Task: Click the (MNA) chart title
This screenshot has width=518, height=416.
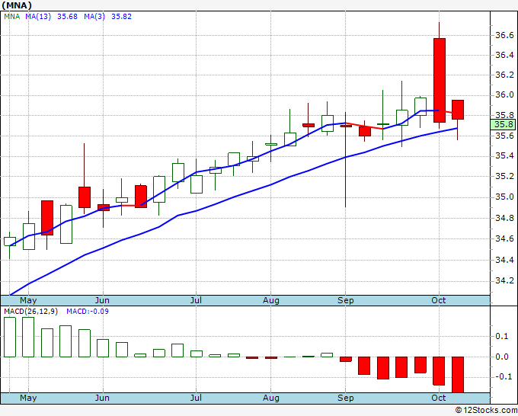Action: point(17,5)
